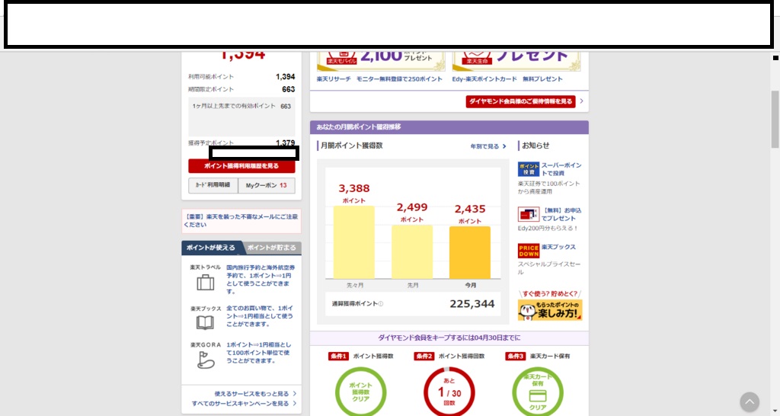
Task: Open the 楽天モバイル 2,100ポイント banner
Action: pyautogui.click(x=381, y=61)
